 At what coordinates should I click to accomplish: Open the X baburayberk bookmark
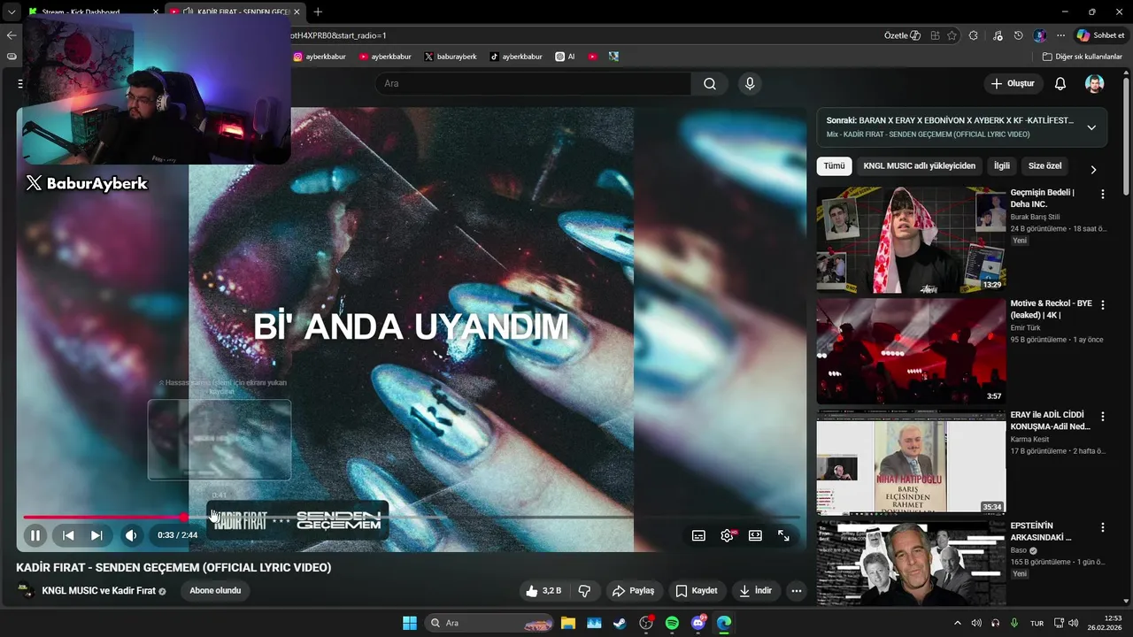pos(450,57)
